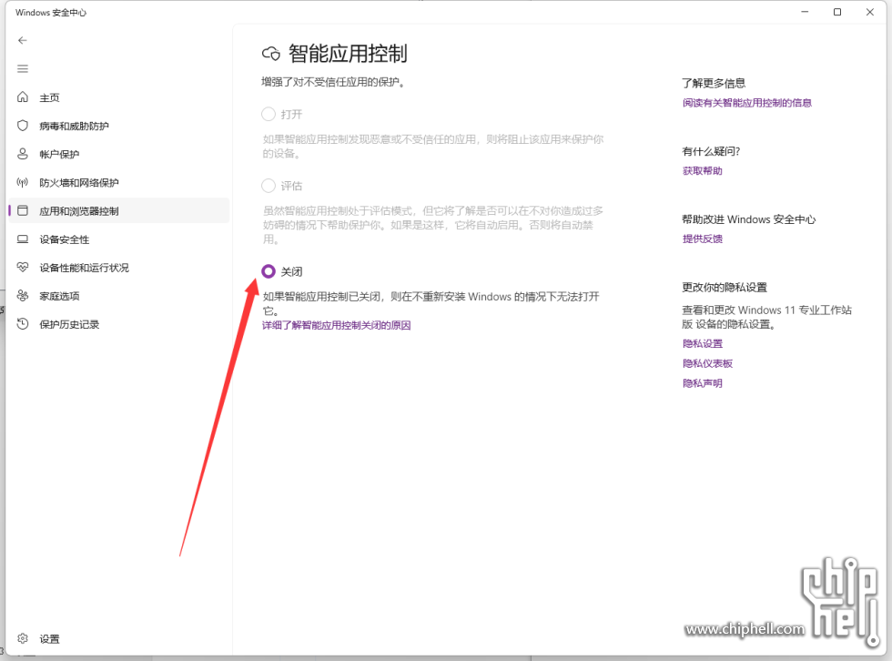Open the hamburger navigation menu icon
The width and height of the screenshot is (892, 661).
coord(23,69)
